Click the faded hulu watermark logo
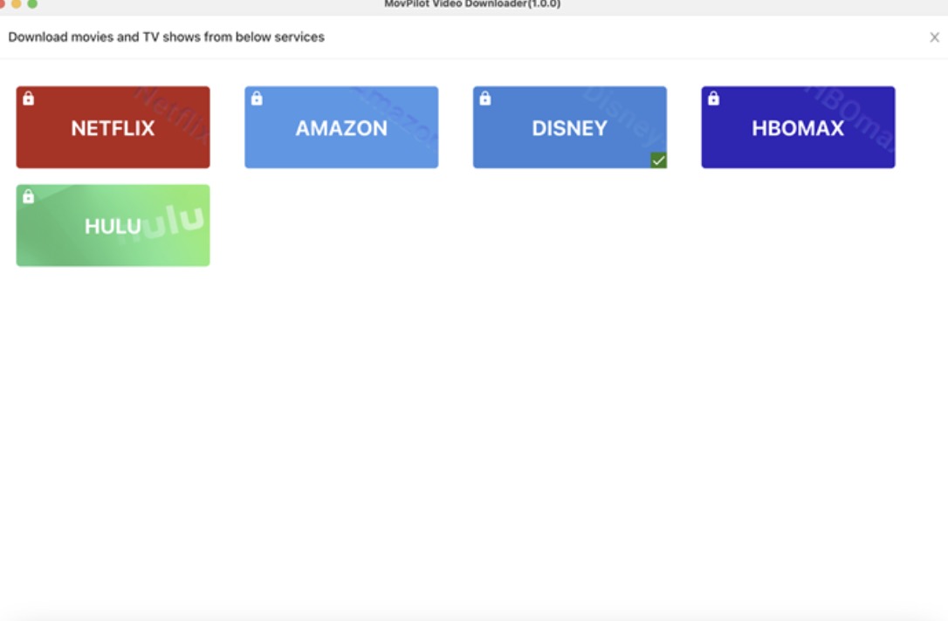Viewport: 948px width, 621px height. 175,222
